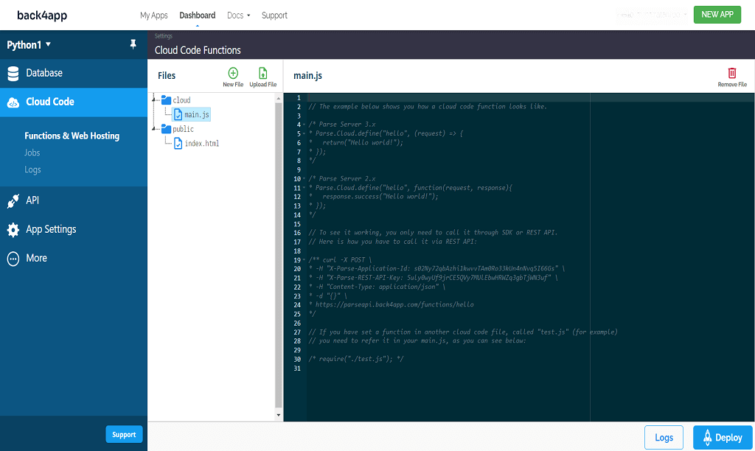This screenshot has width=755, height=451.
Task: Click the More ellipsis icon
Action: (13, 259)
